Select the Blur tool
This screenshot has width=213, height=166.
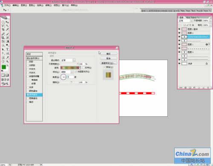pos(3,45)
